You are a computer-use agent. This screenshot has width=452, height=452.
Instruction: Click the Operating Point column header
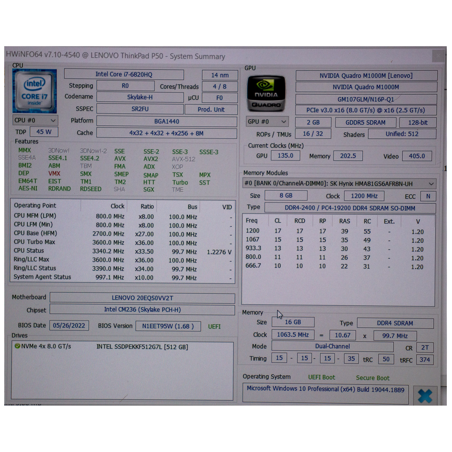coord(35,206)
